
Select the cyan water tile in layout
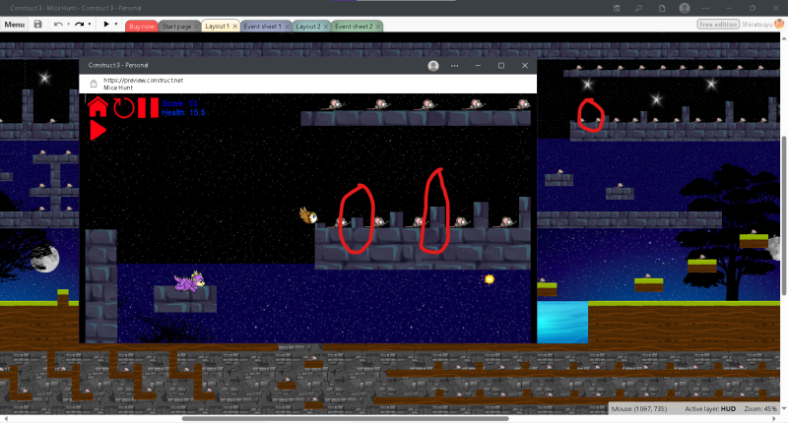point(562,322)
